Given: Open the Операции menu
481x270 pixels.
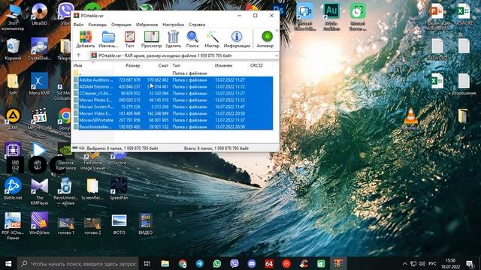Looking at the screenshot, I should 121,25.
